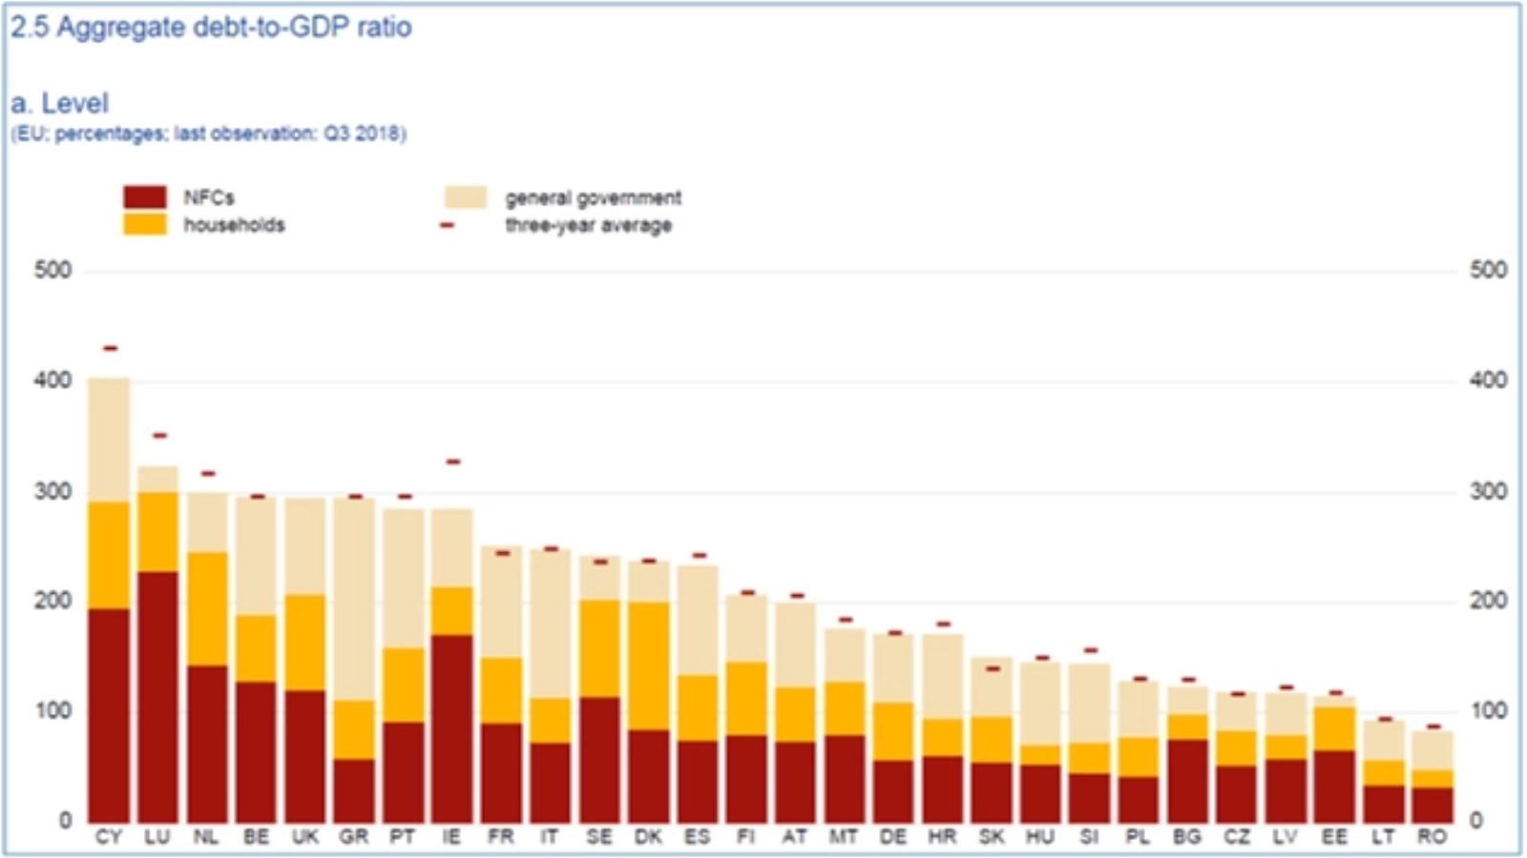The image size is (1527, 858).
Task: Select the beige government segment of GR bar
Action: pos(355,599)
